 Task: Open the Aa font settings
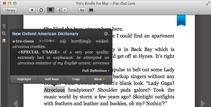[82, 10]
